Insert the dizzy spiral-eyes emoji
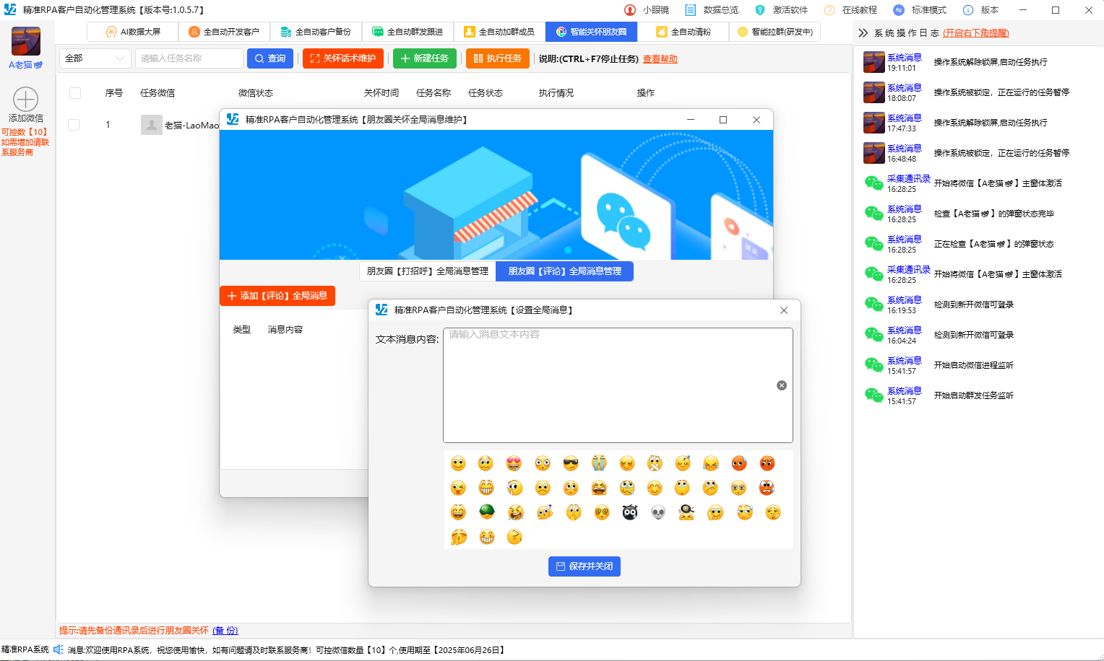The height and width of the screenshot is (661, 1104). point(602,512)
